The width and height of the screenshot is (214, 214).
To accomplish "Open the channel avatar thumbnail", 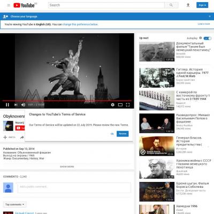I will 8,126.
